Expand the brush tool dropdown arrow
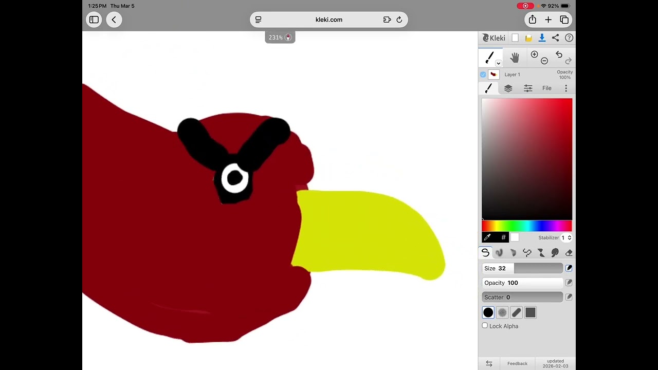This screenshot has height=370, width=658. click(x=498, y=63)
